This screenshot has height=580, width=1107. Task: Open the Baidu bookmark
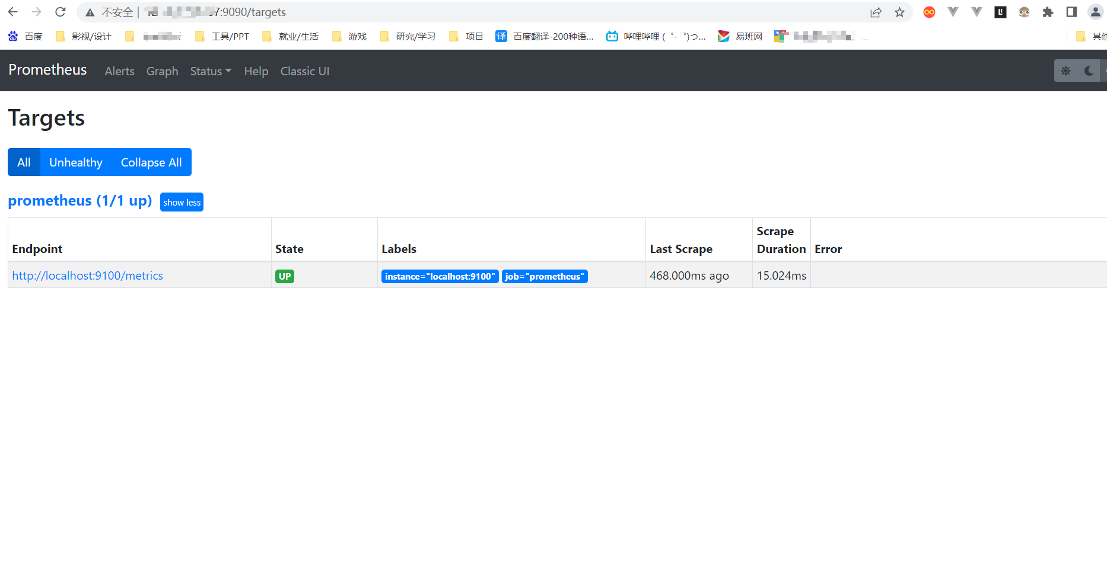pos(26,37)
